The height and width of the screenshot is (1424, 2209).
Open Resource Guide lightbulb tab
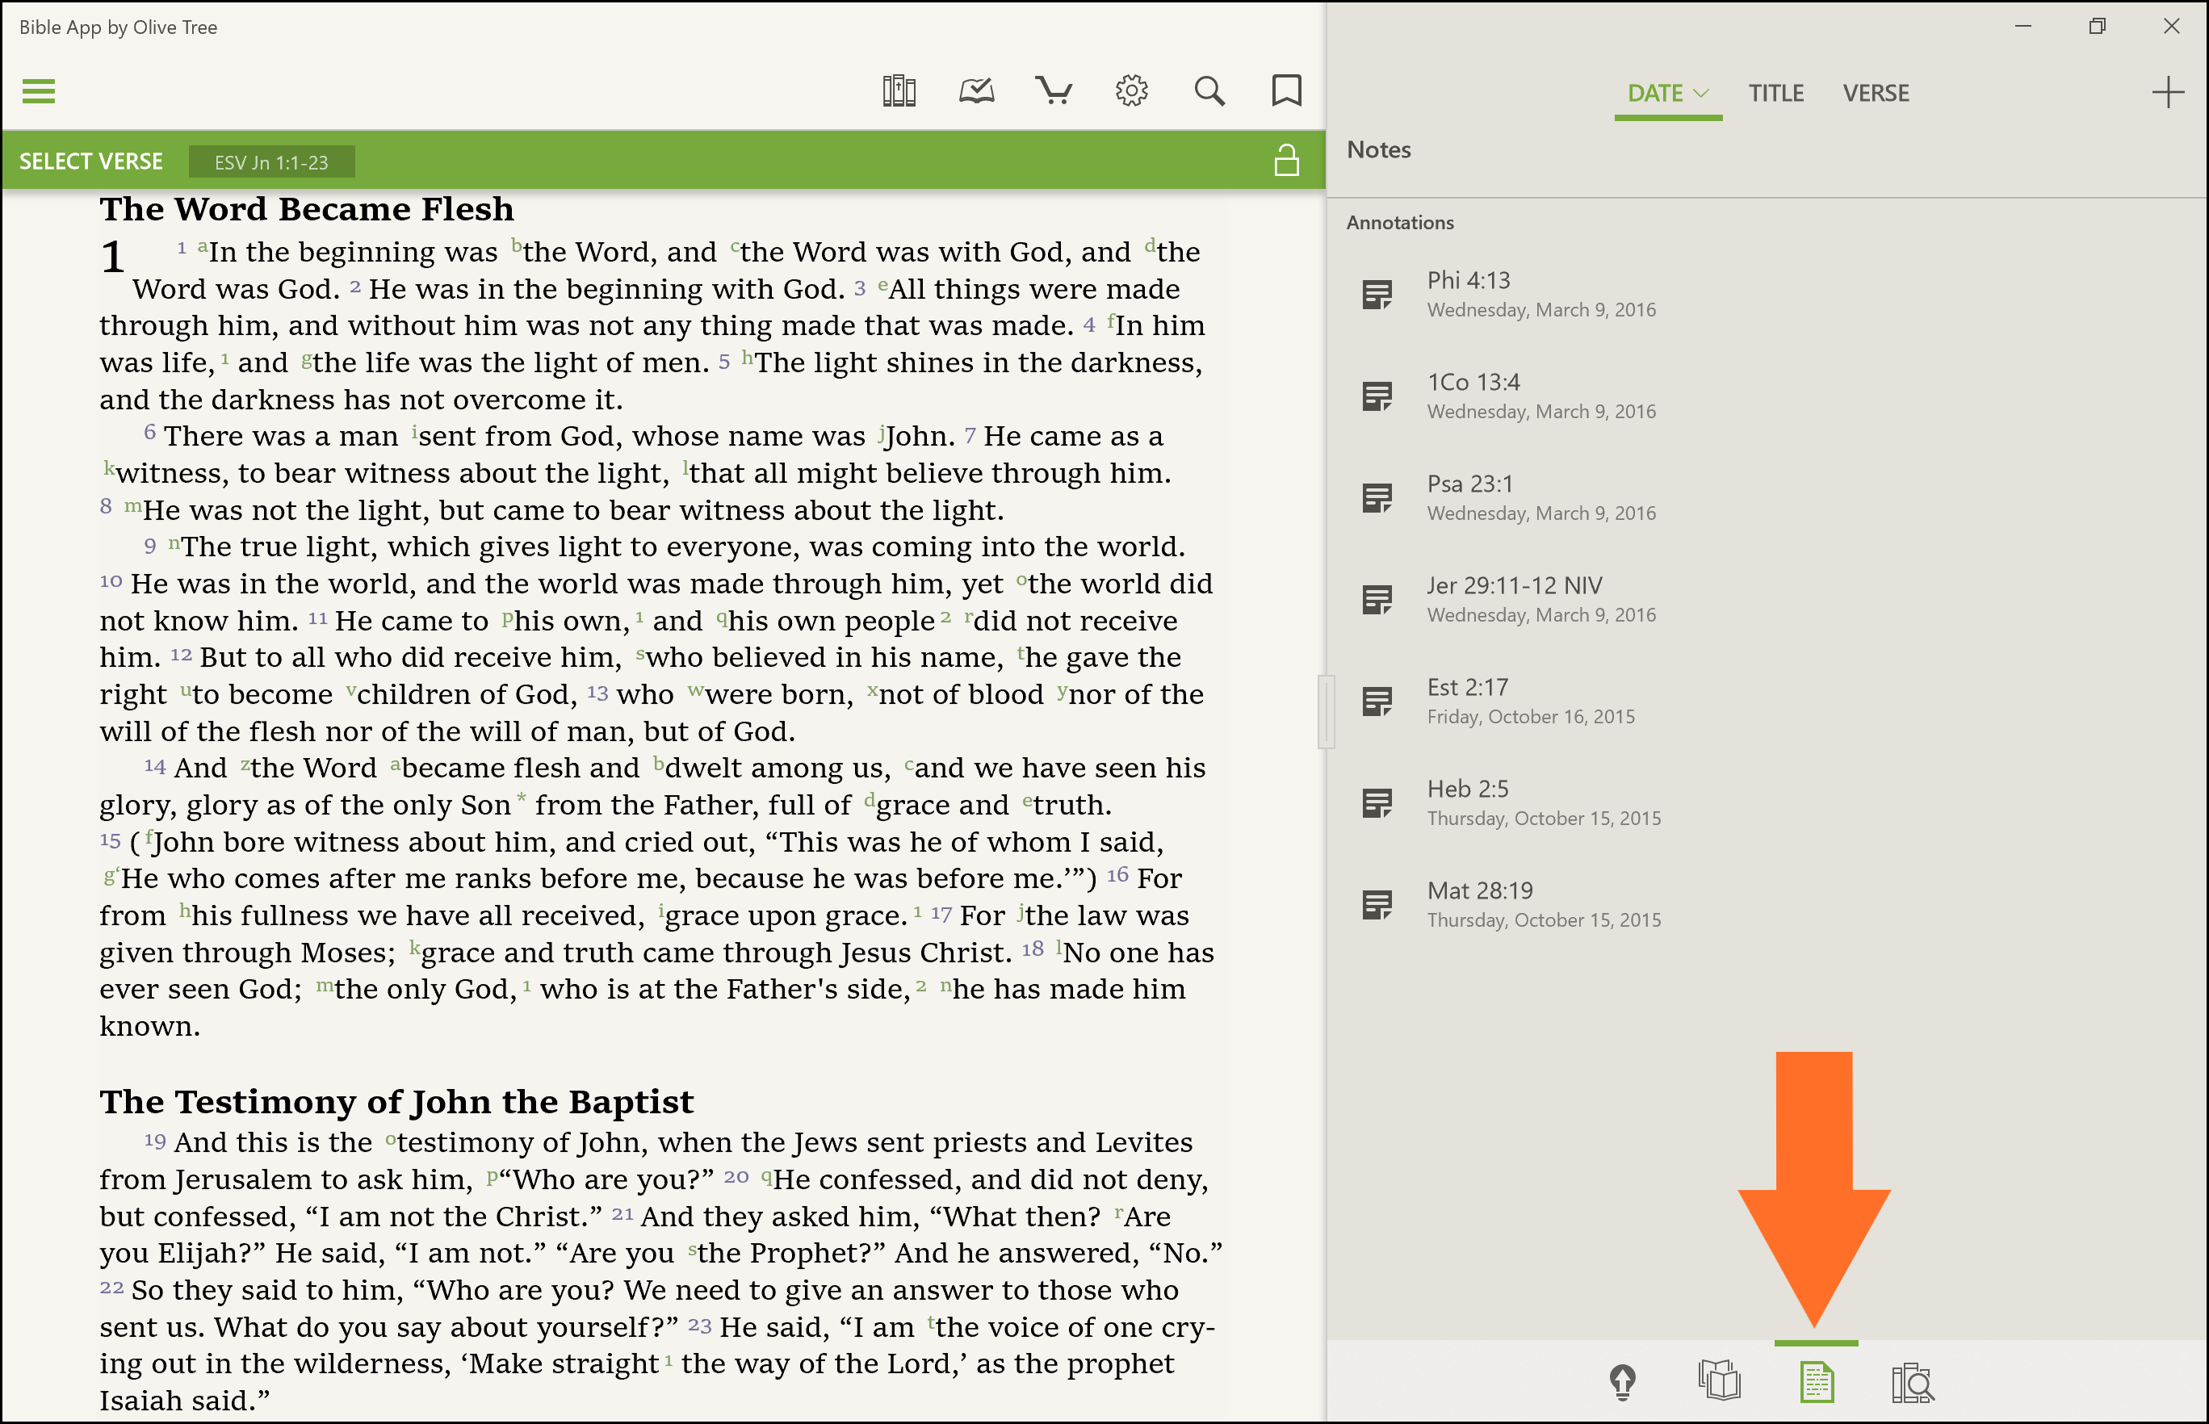tap(1623, 1382)
